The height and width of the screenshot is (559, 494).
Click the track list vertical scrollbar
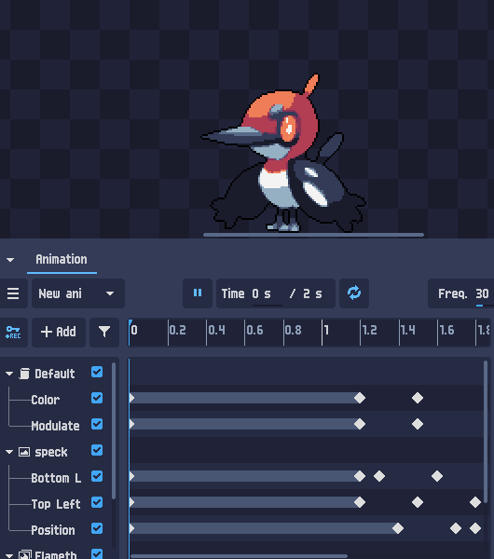click(x=114, y=430)
